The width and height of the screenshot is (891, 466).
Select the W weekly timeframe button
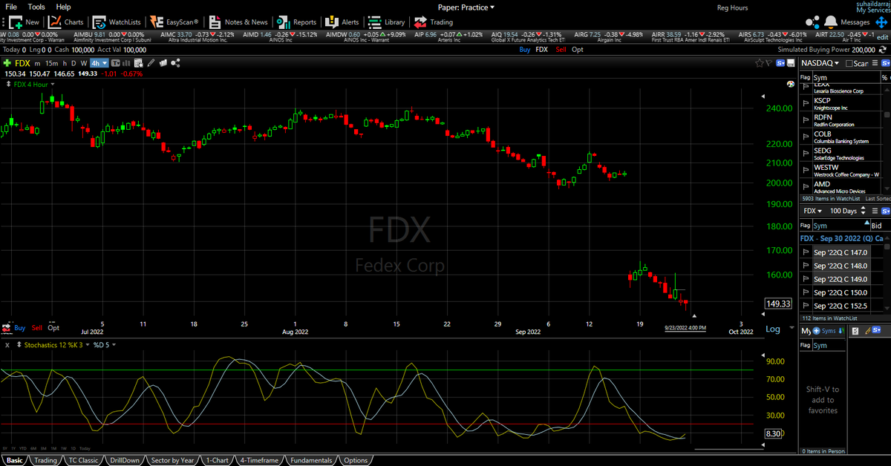click(x=84, y=63)
